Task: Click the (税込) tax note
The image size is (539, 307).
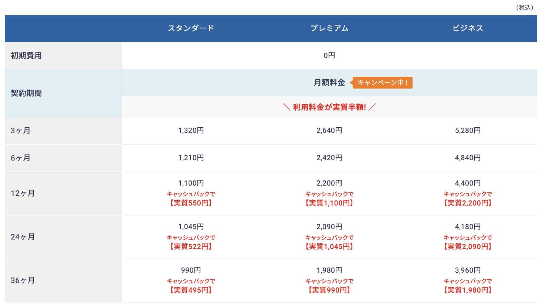Action: (x=525, y=8)
